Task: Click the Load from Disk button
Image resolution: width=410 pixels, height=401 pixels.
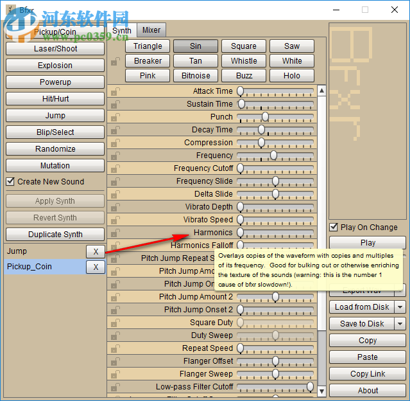Action: point(362,307)
